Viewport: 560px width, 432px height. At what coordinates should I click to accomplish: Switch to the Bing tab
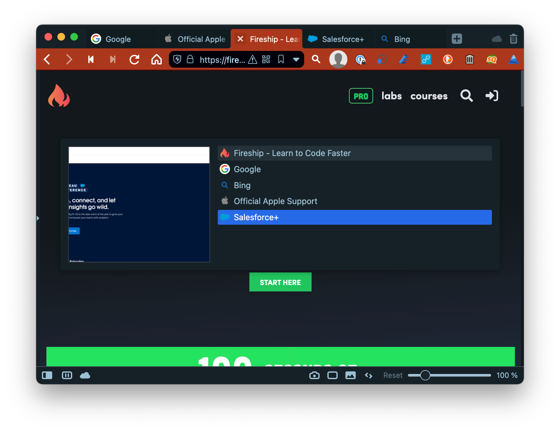(x=411, y=39)
